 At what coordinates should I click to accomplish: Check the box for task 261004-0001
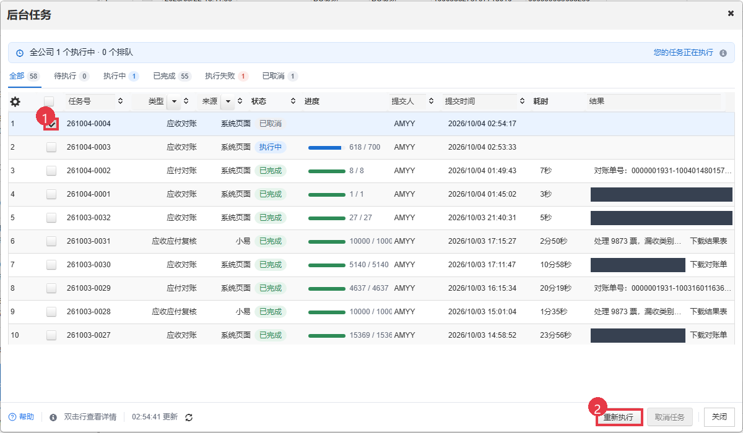[x=51, y=194]
